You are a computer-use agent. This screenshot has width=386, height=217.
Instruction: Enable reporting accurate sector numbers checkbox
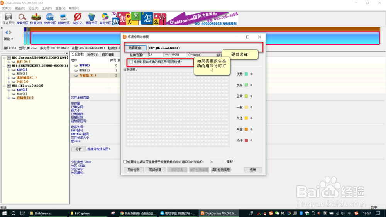point(131,62)
